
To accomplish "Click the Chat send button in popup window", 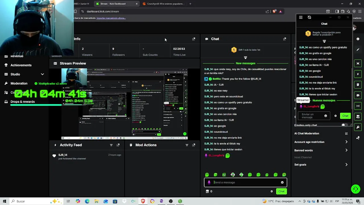I will [x=345, y=116].
